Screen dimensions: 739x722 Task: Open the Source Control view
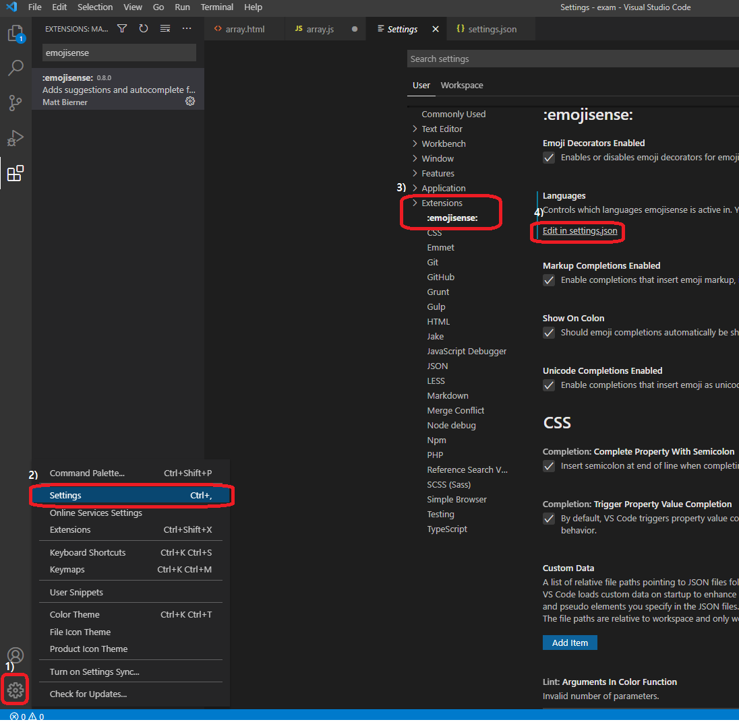[x=16, y=103]
